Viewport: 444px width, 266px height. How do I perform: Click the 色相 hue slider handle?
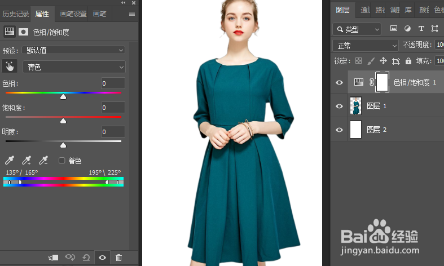point(63,97)
